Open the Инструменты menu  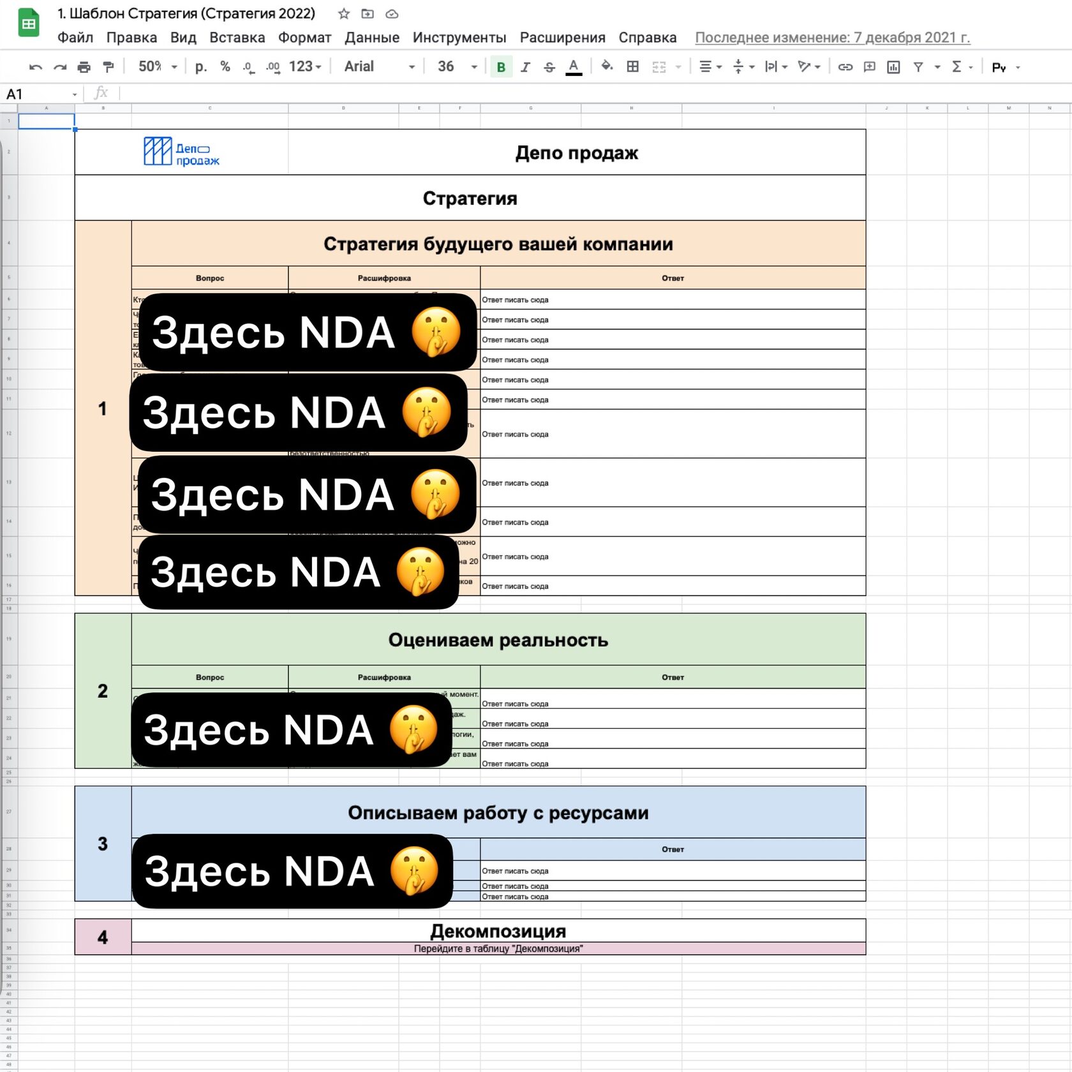click(x=459, y=38)
